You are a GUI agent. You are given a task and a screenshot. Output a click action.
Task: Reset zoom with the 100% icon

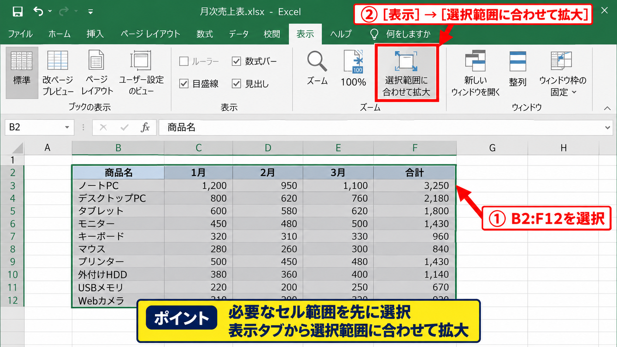353,68
